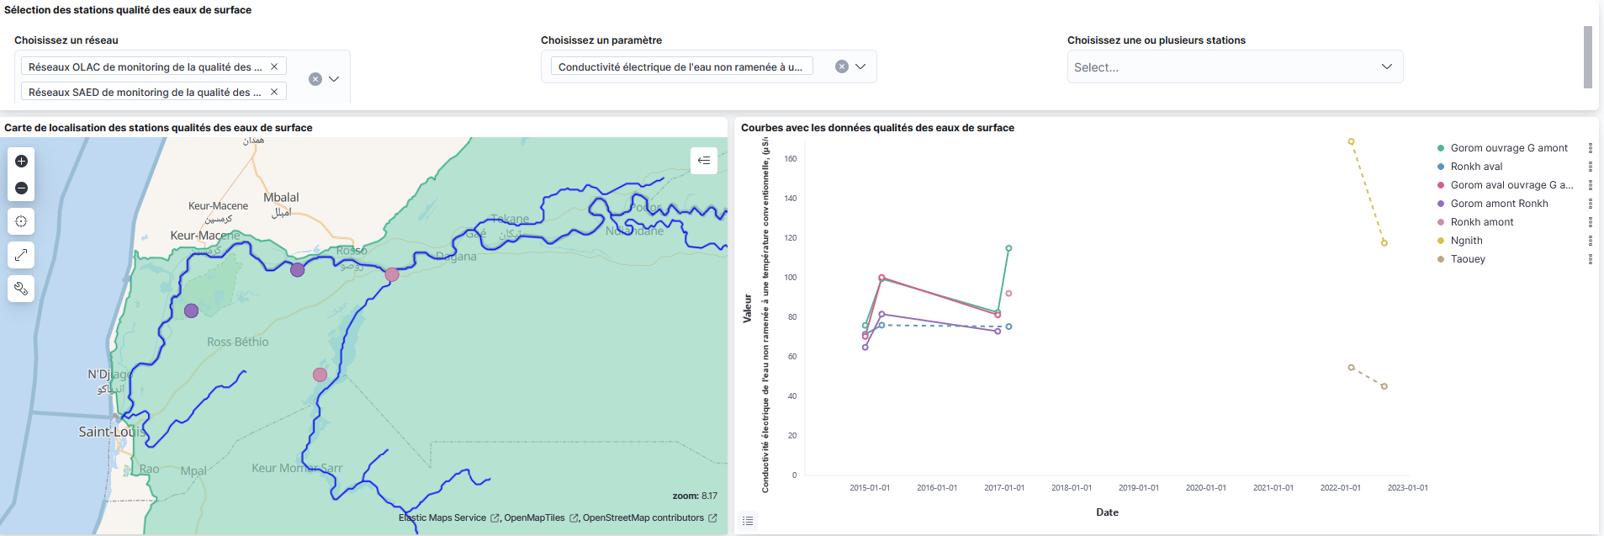Image resolution: width=1604 pixels, height=536 pixels.
Task: Remove the Réseaux SAED network tag
Action: 274,92
